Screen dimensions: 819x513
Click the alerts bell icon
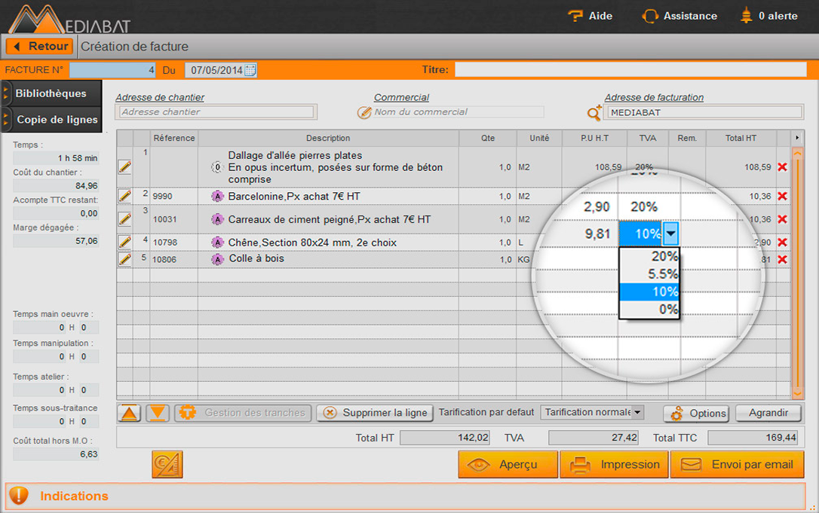[x=745, y=16]
